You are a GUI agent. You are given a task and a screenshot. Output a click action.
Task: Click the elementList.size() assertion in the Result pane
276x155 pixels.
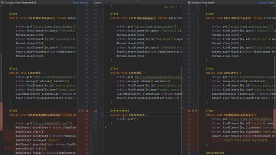click(149, 98)
